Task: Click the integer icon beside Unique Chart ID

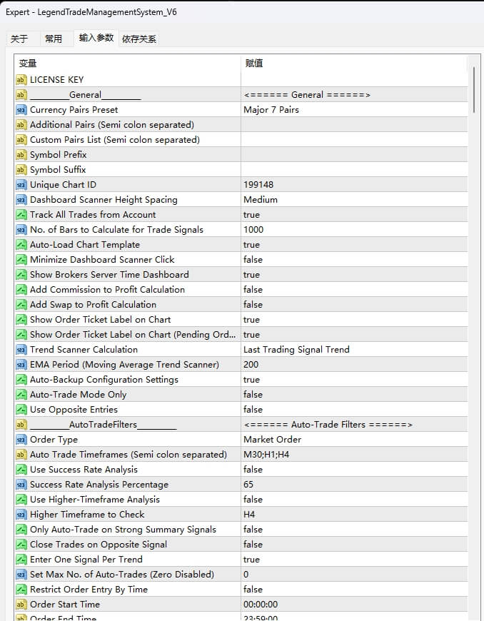Action: click(x=21, y=185)
